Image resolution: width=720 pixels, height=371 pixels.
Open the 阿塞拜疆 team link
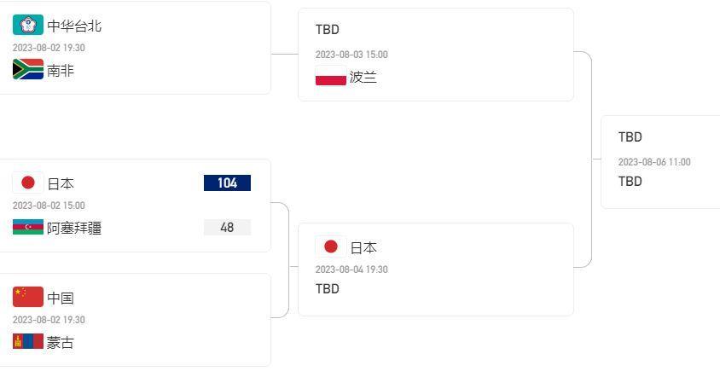tap(74, 229)
